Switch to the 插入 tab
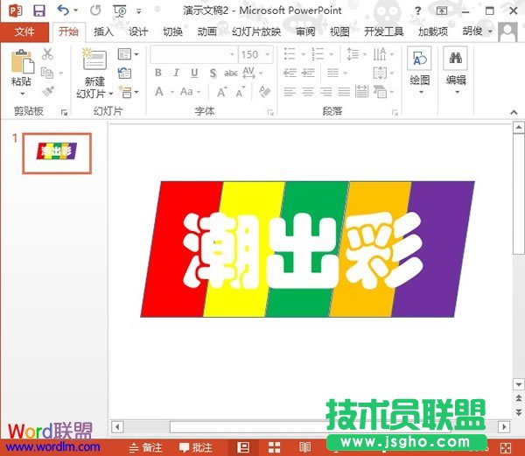525x456 pixels. tap(103, 32)
